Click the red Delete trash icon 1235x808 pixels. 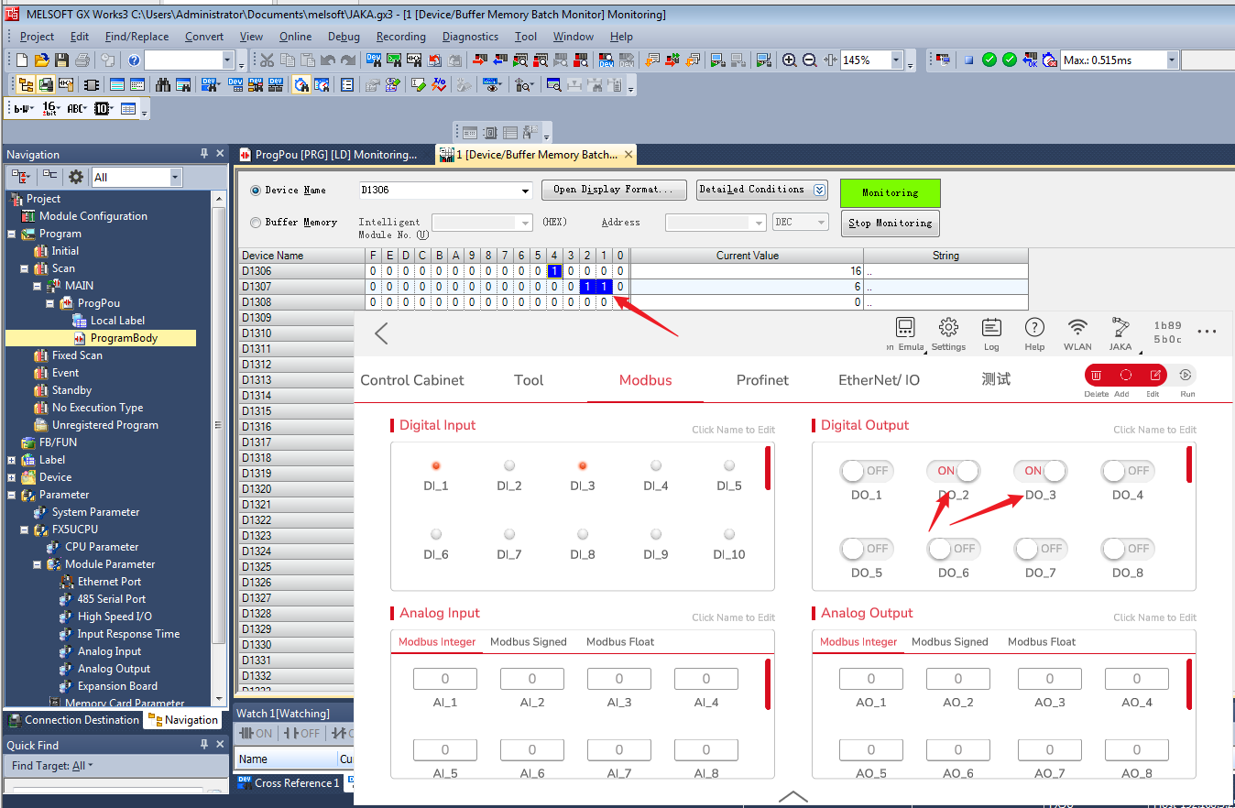coord(1096,376)
